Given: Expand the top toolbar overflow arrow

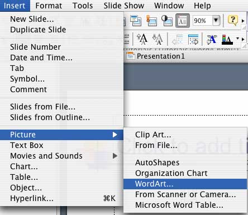Looking at the screenshot, I should click(243, 21).
